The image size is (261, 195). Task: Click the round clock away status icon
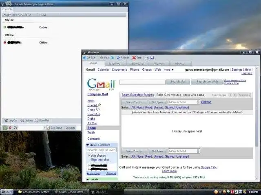[x=15, y=128]
